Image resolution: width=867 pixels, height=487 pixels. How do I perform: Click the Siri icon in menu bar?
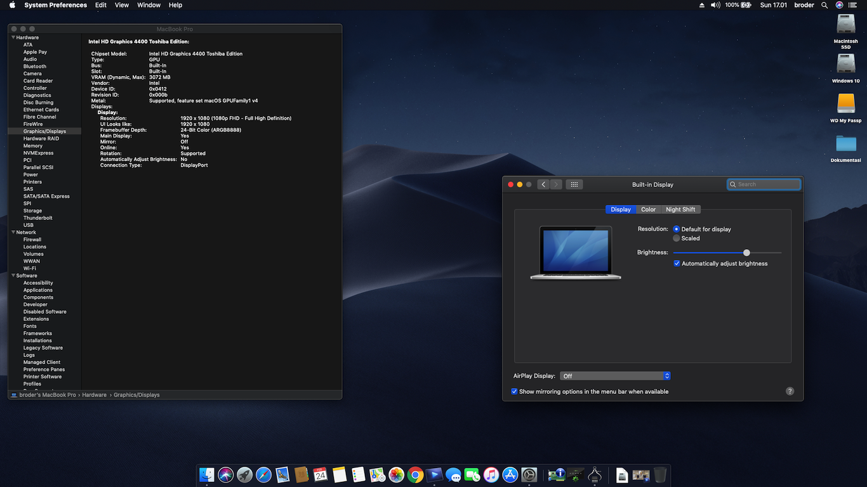839,5
